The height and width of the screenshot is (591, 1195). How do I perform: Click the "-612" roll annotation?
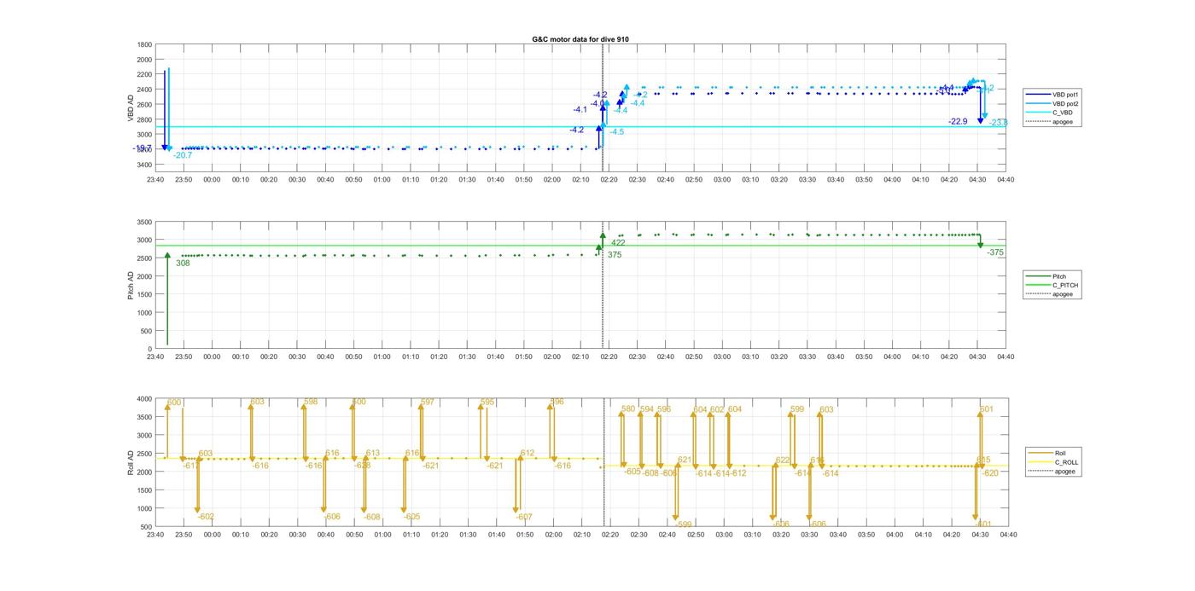738,473
